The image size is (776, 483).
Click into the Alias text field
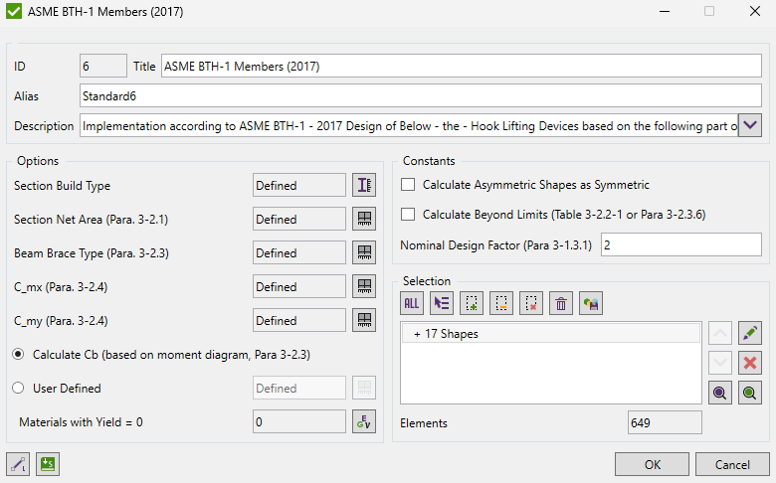(420, 96)
